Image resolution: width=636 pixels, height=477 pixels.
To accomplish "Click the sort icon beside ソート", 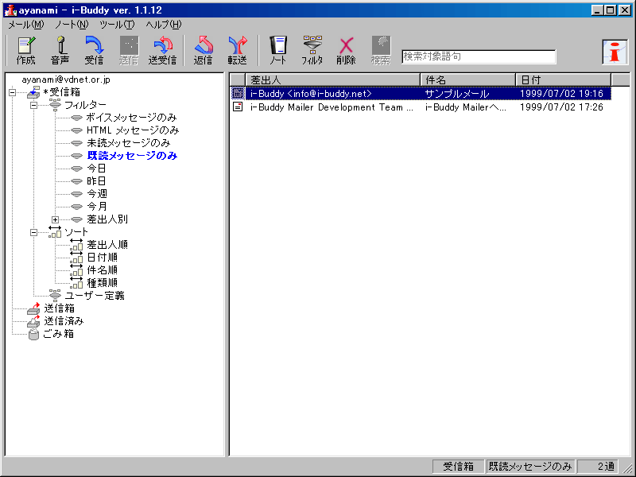I will (x=55, y=231).
